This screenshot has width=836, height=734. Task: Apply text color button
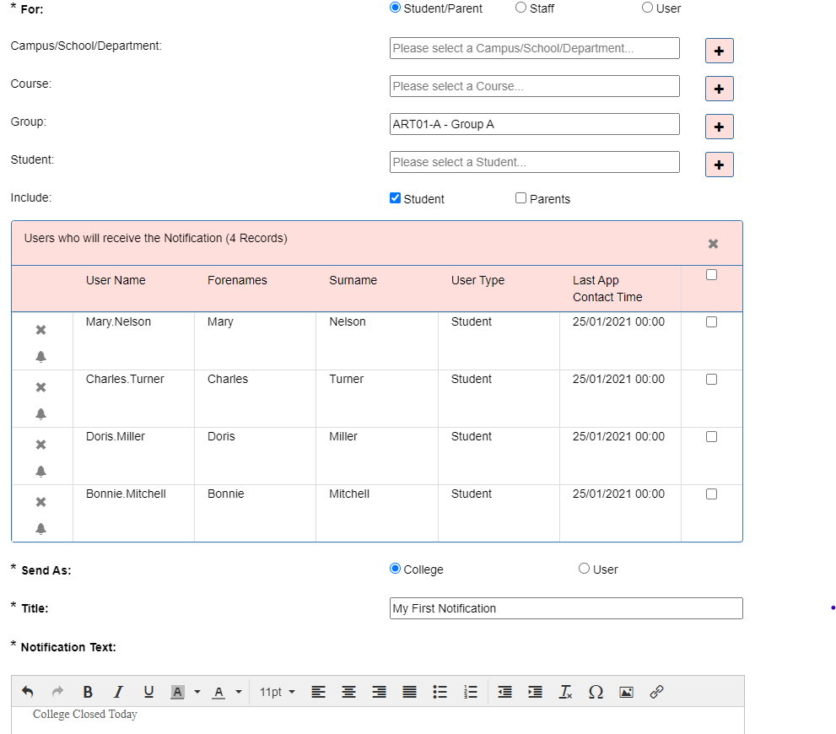coord(218,692)
